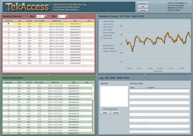Choose the Last 30 Days chart range
The height and width of the screenshot is (136, 193).
[x=101, y=35]
